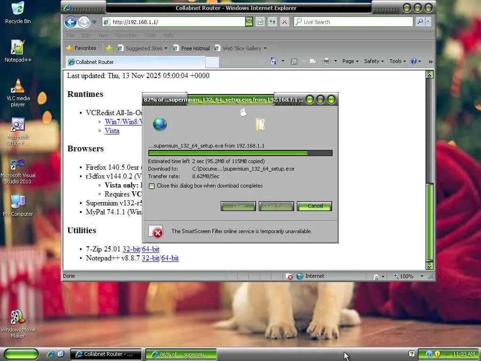Open the Page command bar menu
Viewport: 481px width, 361px height.
tap(350, 61)
